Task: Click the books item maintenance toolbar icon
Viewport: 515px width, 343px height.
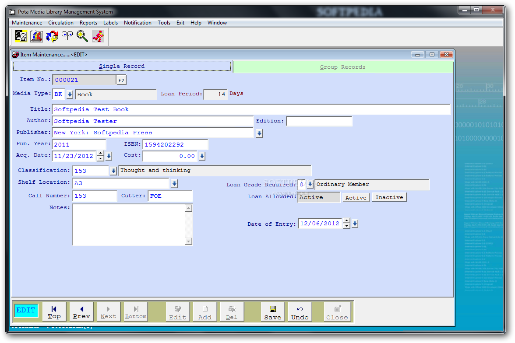Action: point(36,36)
